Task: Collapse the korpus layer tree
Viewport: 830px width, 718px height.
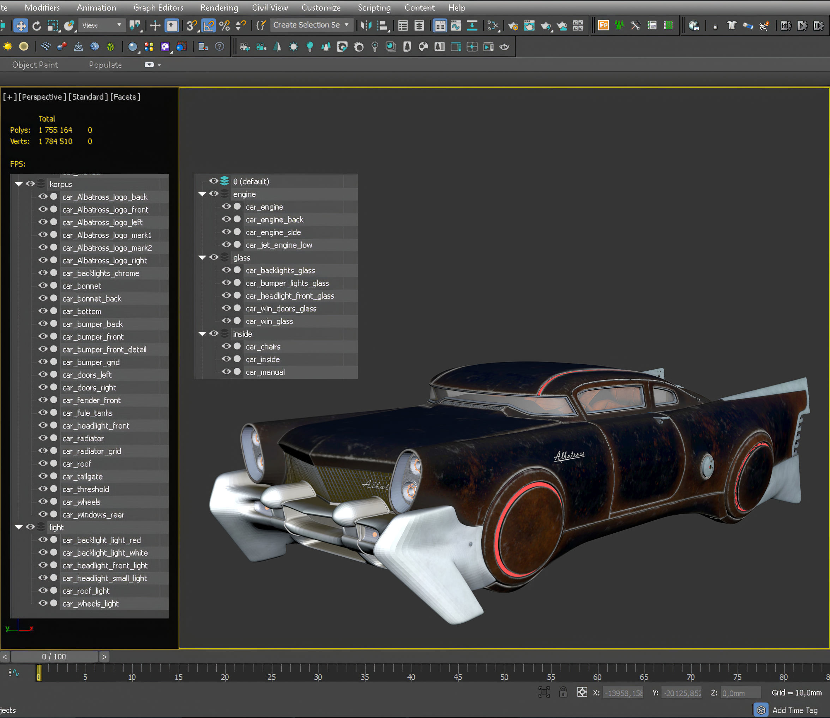Action: pos(18,184)
